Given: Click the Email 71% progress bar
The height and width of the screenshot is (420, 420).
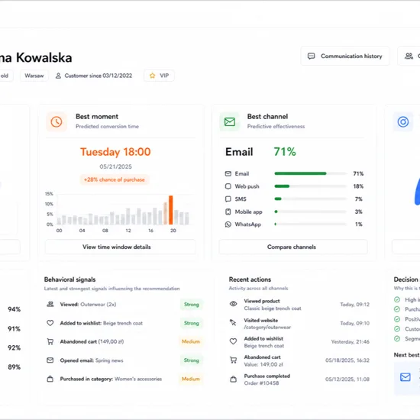Looking at the screenshot, I should click(311, 173).
